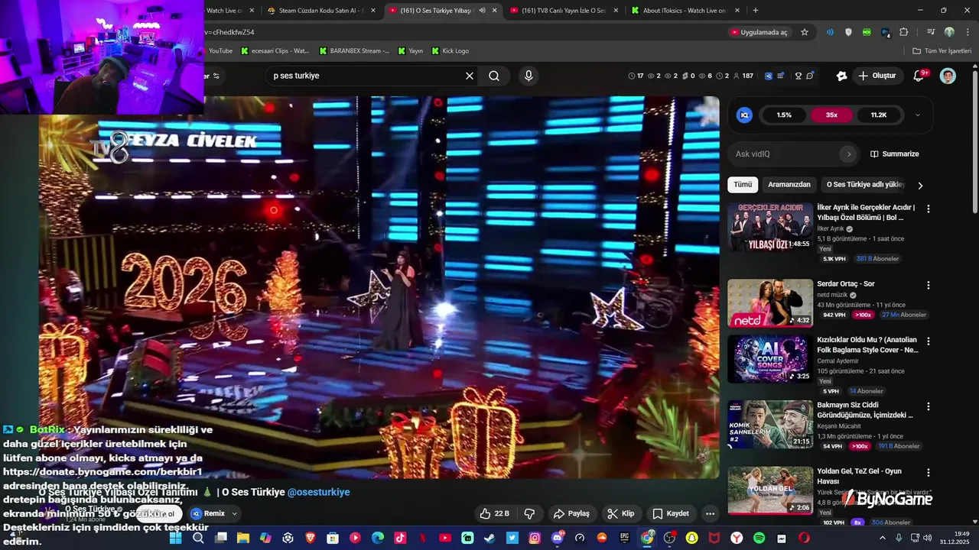Open options for Kızılcıklar Oldu Mu video

[929, 341]
